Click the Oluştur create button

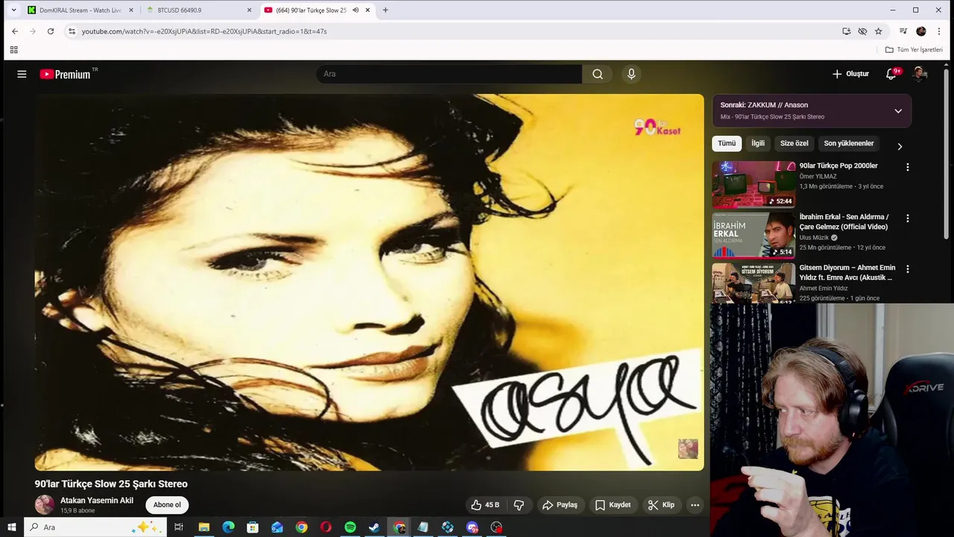point(850,74)
